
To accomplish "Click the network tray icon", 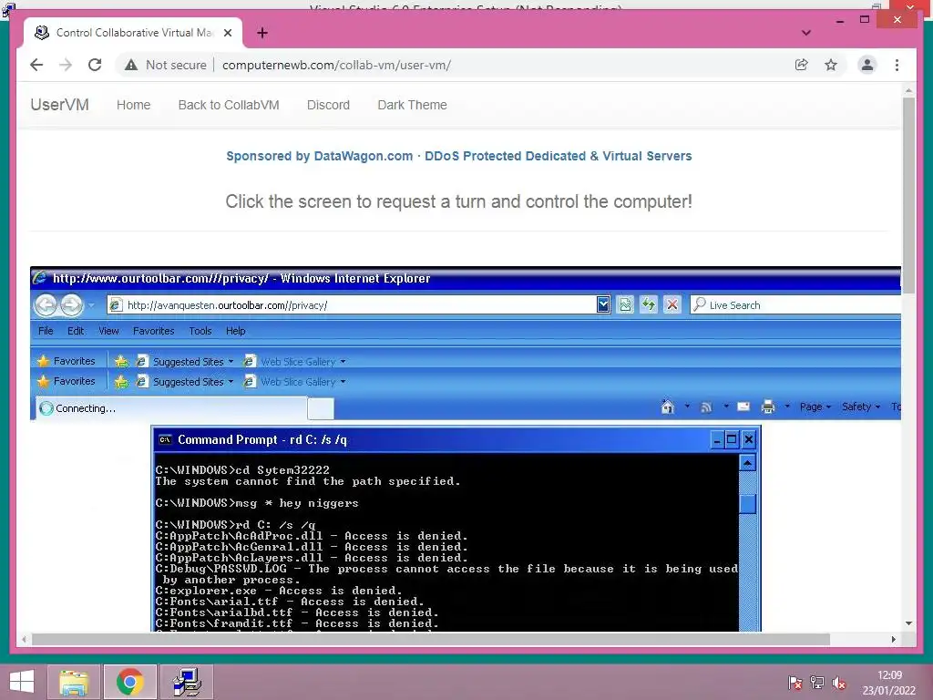I will (817, 683).
